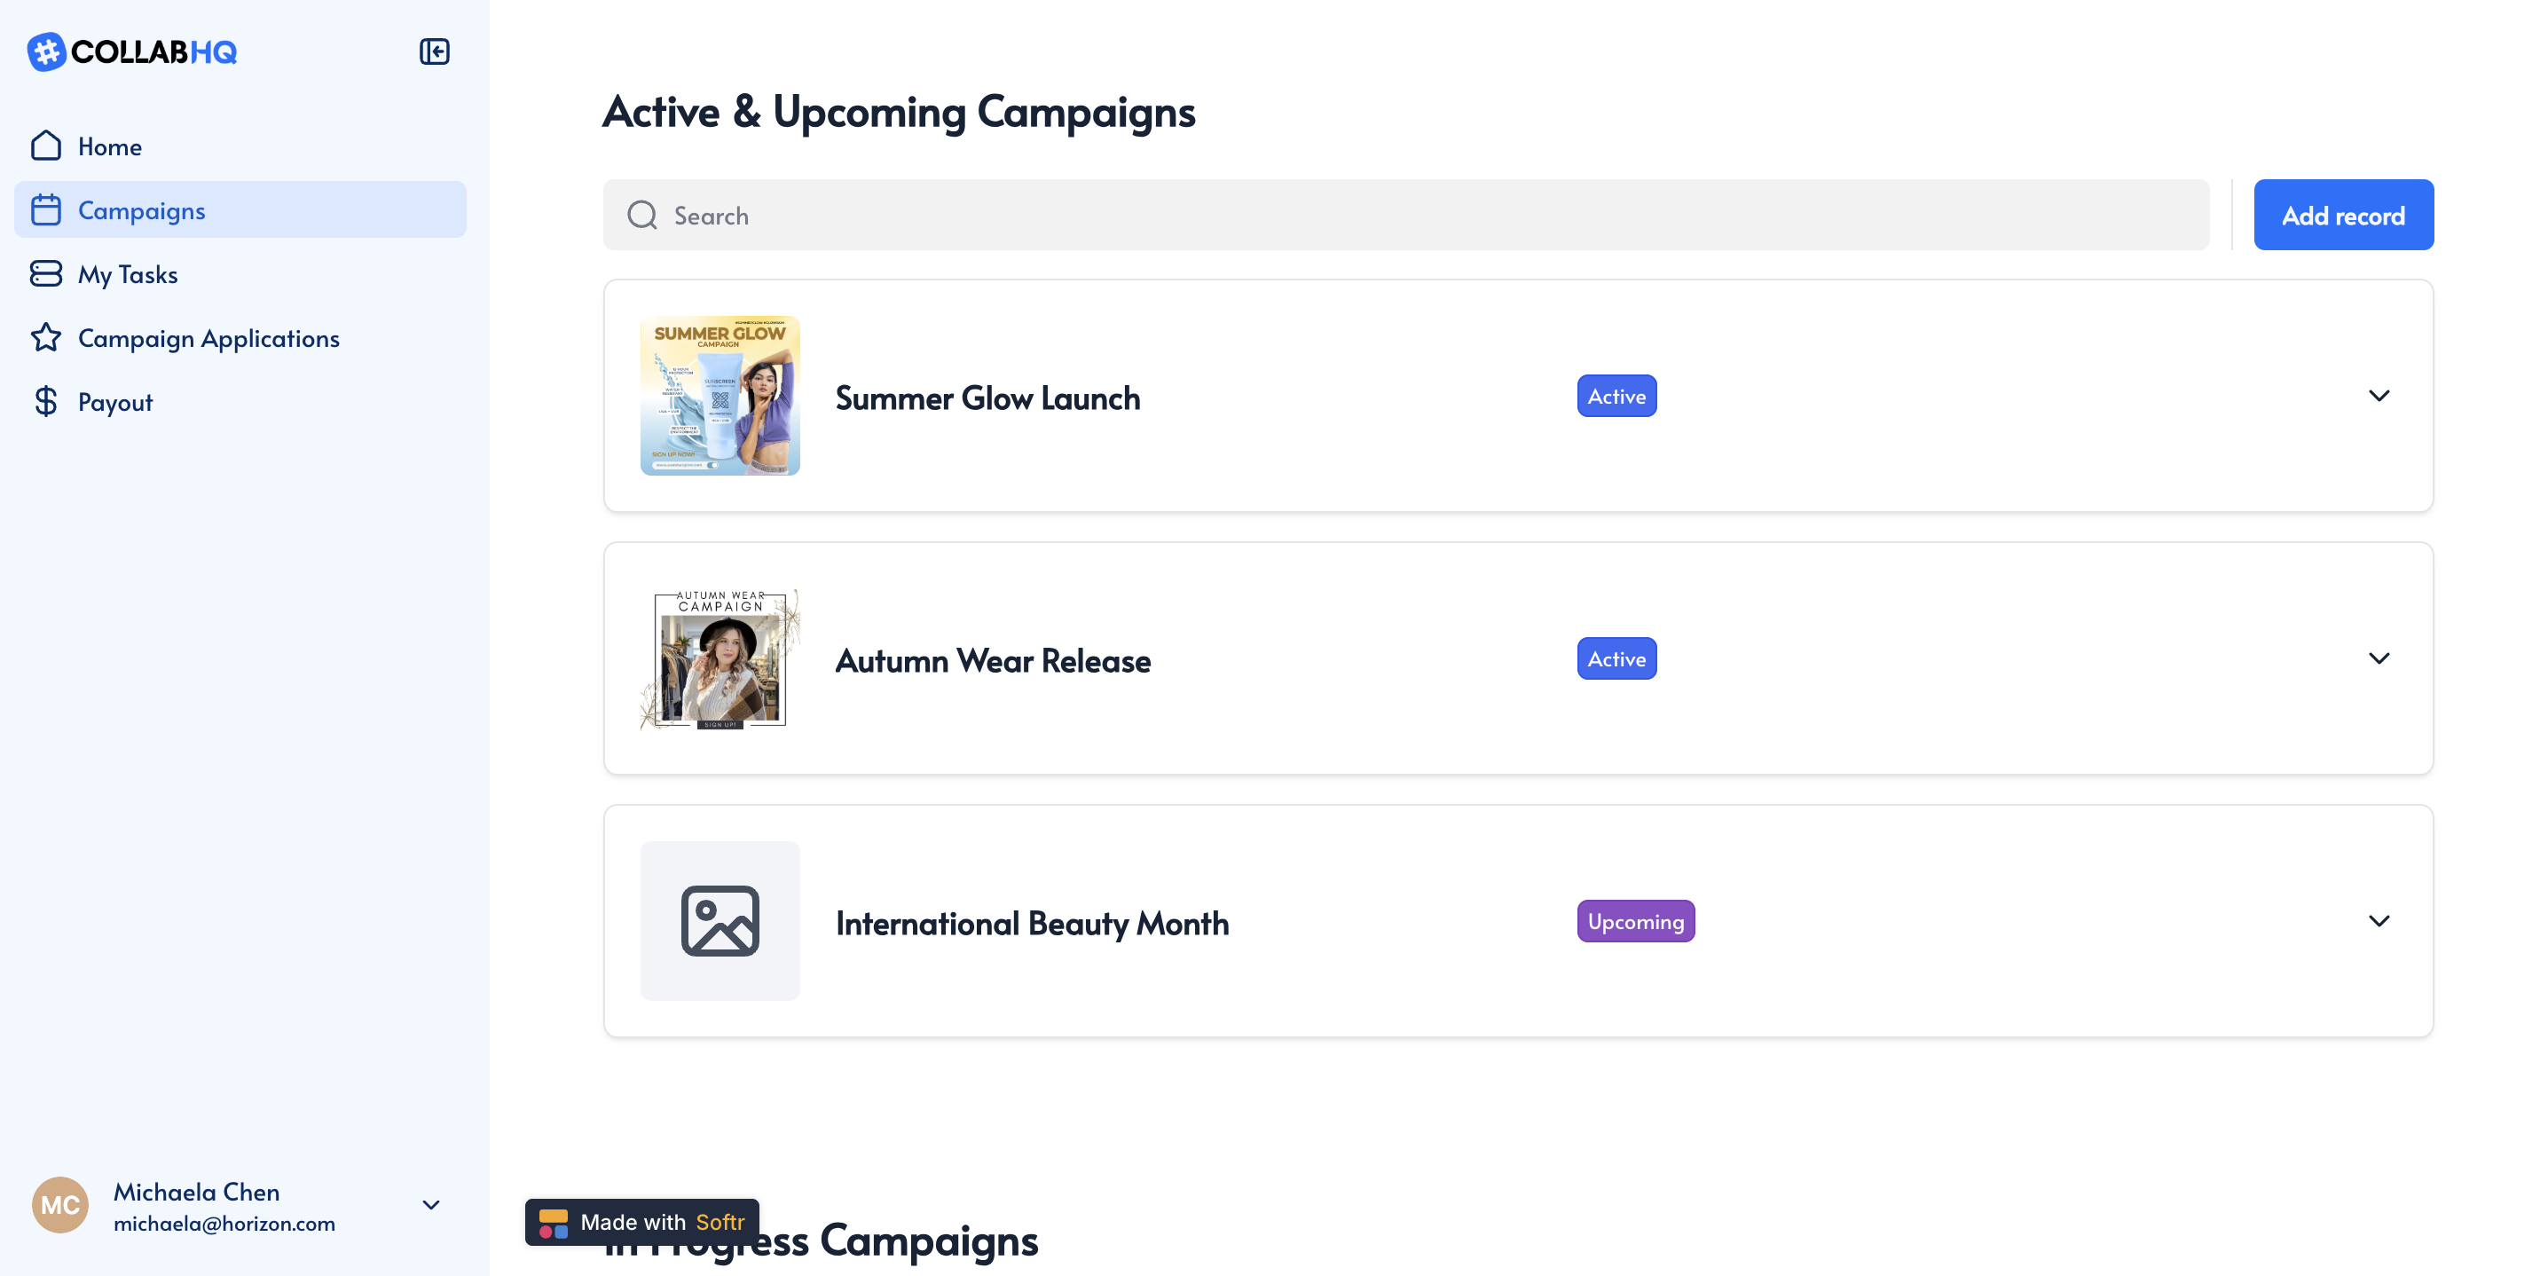The width and height of the screenshot is (2548, 1276).
Task: Click the Upcoming status badge
Action: click(x=1635, y=921)
